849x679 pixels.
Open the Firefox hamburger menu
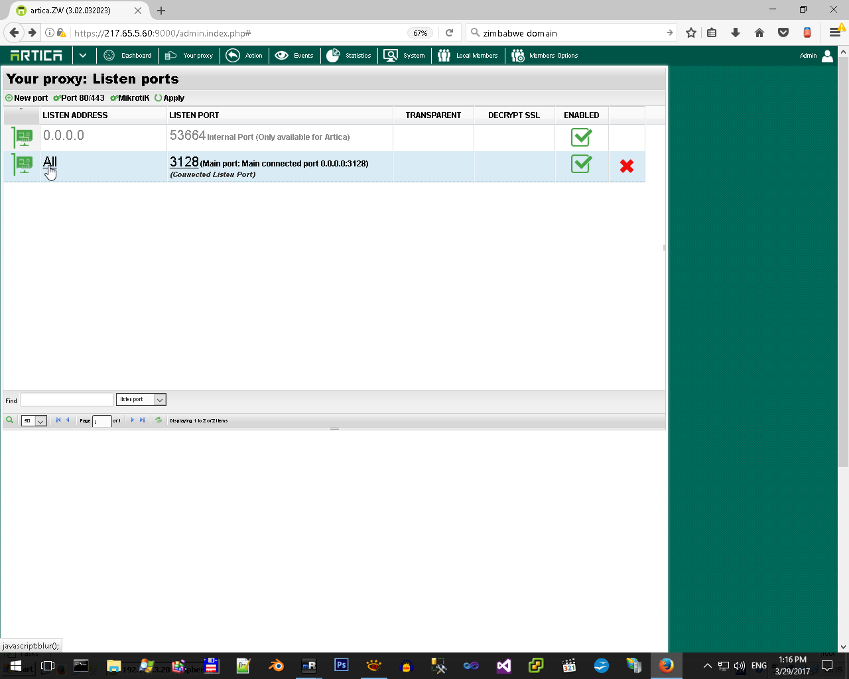tap(835, 32)
